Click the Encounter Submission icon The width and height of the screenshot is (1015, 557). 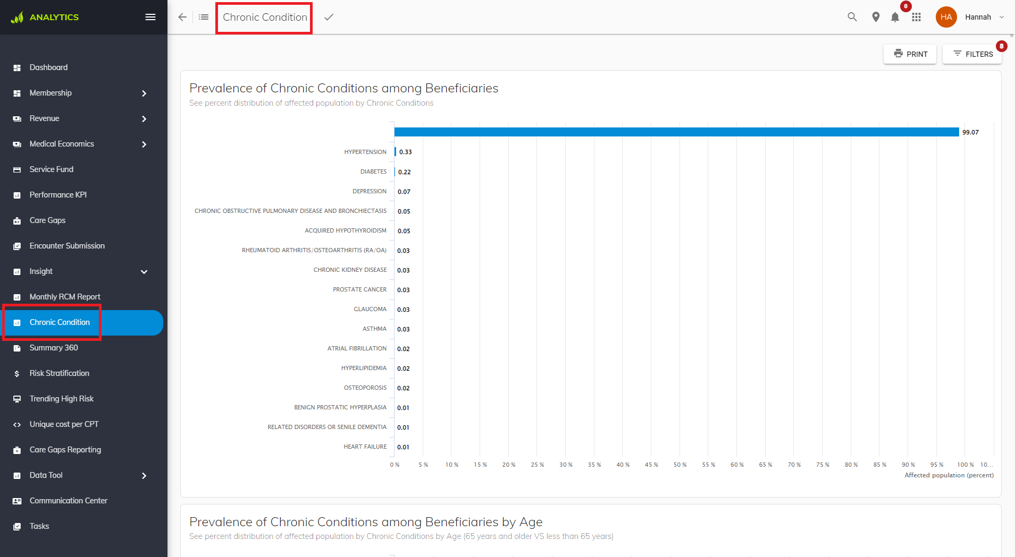pos(17,246)
